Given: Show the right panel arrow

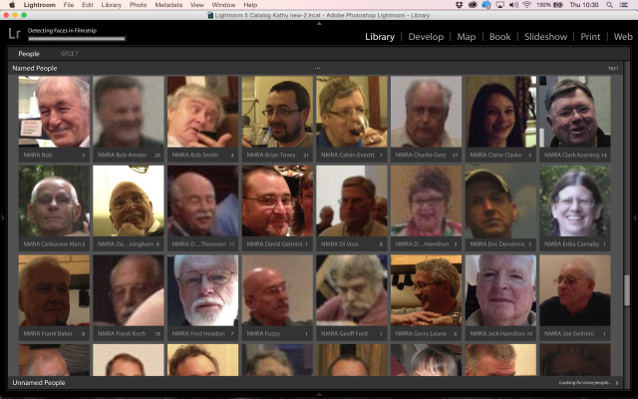Looking at the screenshot, I should [x=635, y=218].
